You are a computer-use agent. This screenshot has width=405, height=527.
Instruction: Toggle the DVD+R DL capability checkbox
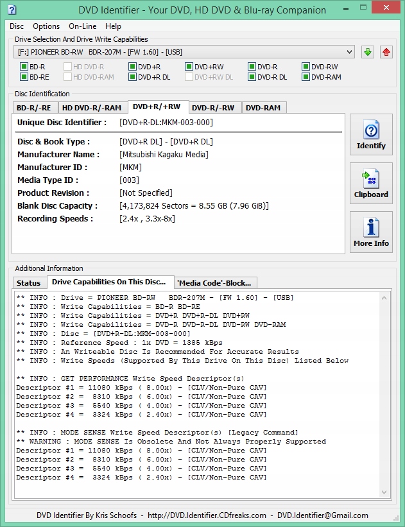(132, 78)
